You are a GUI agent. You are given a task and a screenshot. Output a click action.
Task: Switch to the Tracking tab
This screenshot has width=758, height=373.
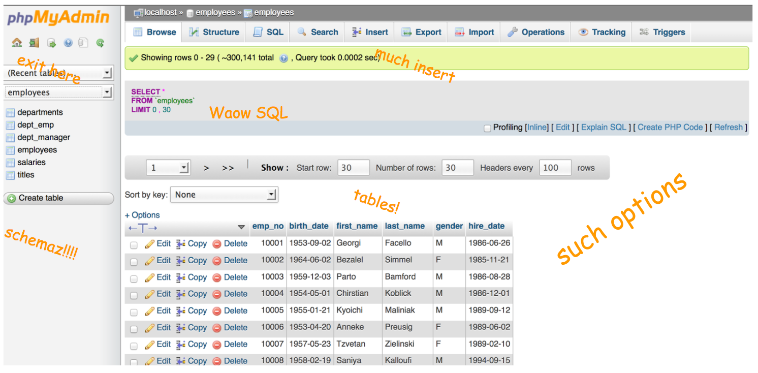[x=602, y=32]
